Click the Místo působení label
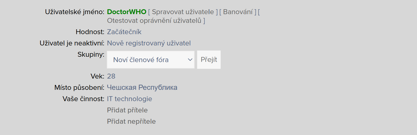This screenshot has height=135, width=417. tap(79, 88)
